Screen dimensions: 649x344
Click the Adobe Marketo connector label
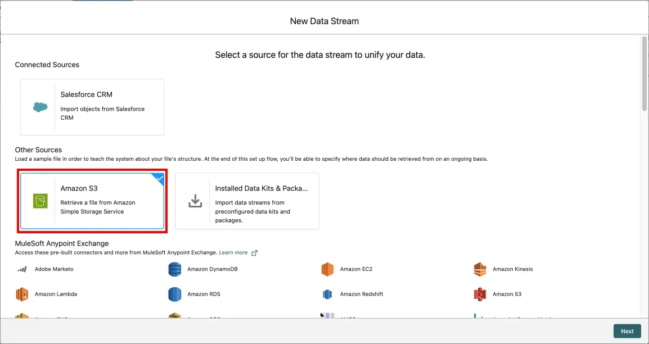pyautogui.click(x=54, y=269)
